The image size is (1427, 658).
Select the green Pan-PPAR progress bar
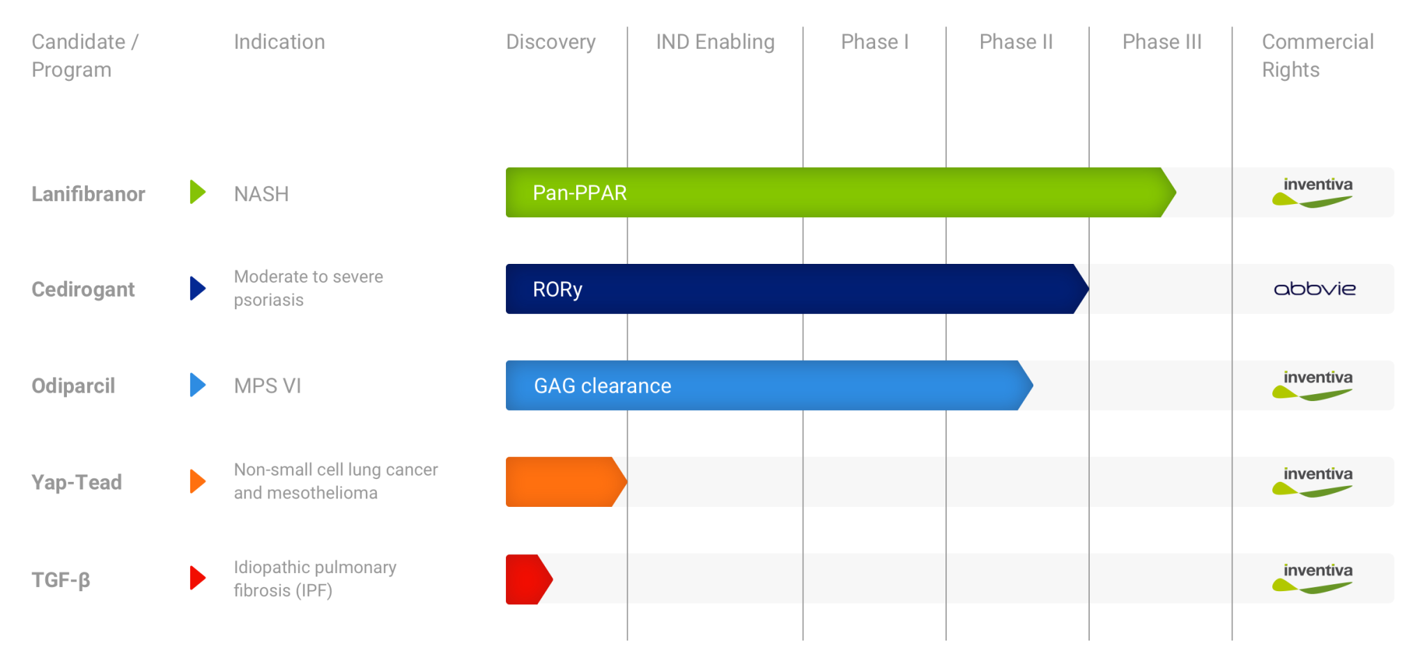pyautogui.click(x=836, y=192)
